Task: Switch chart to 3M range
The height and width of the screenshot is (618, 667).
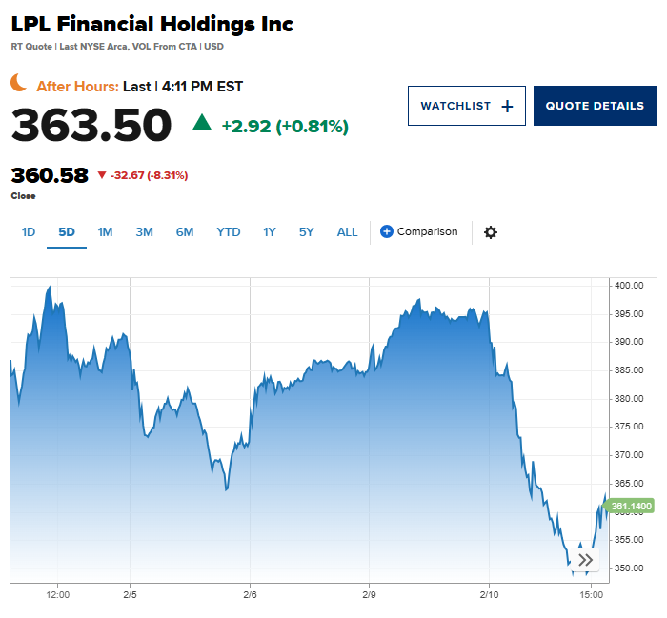Action: coord(144,231)
